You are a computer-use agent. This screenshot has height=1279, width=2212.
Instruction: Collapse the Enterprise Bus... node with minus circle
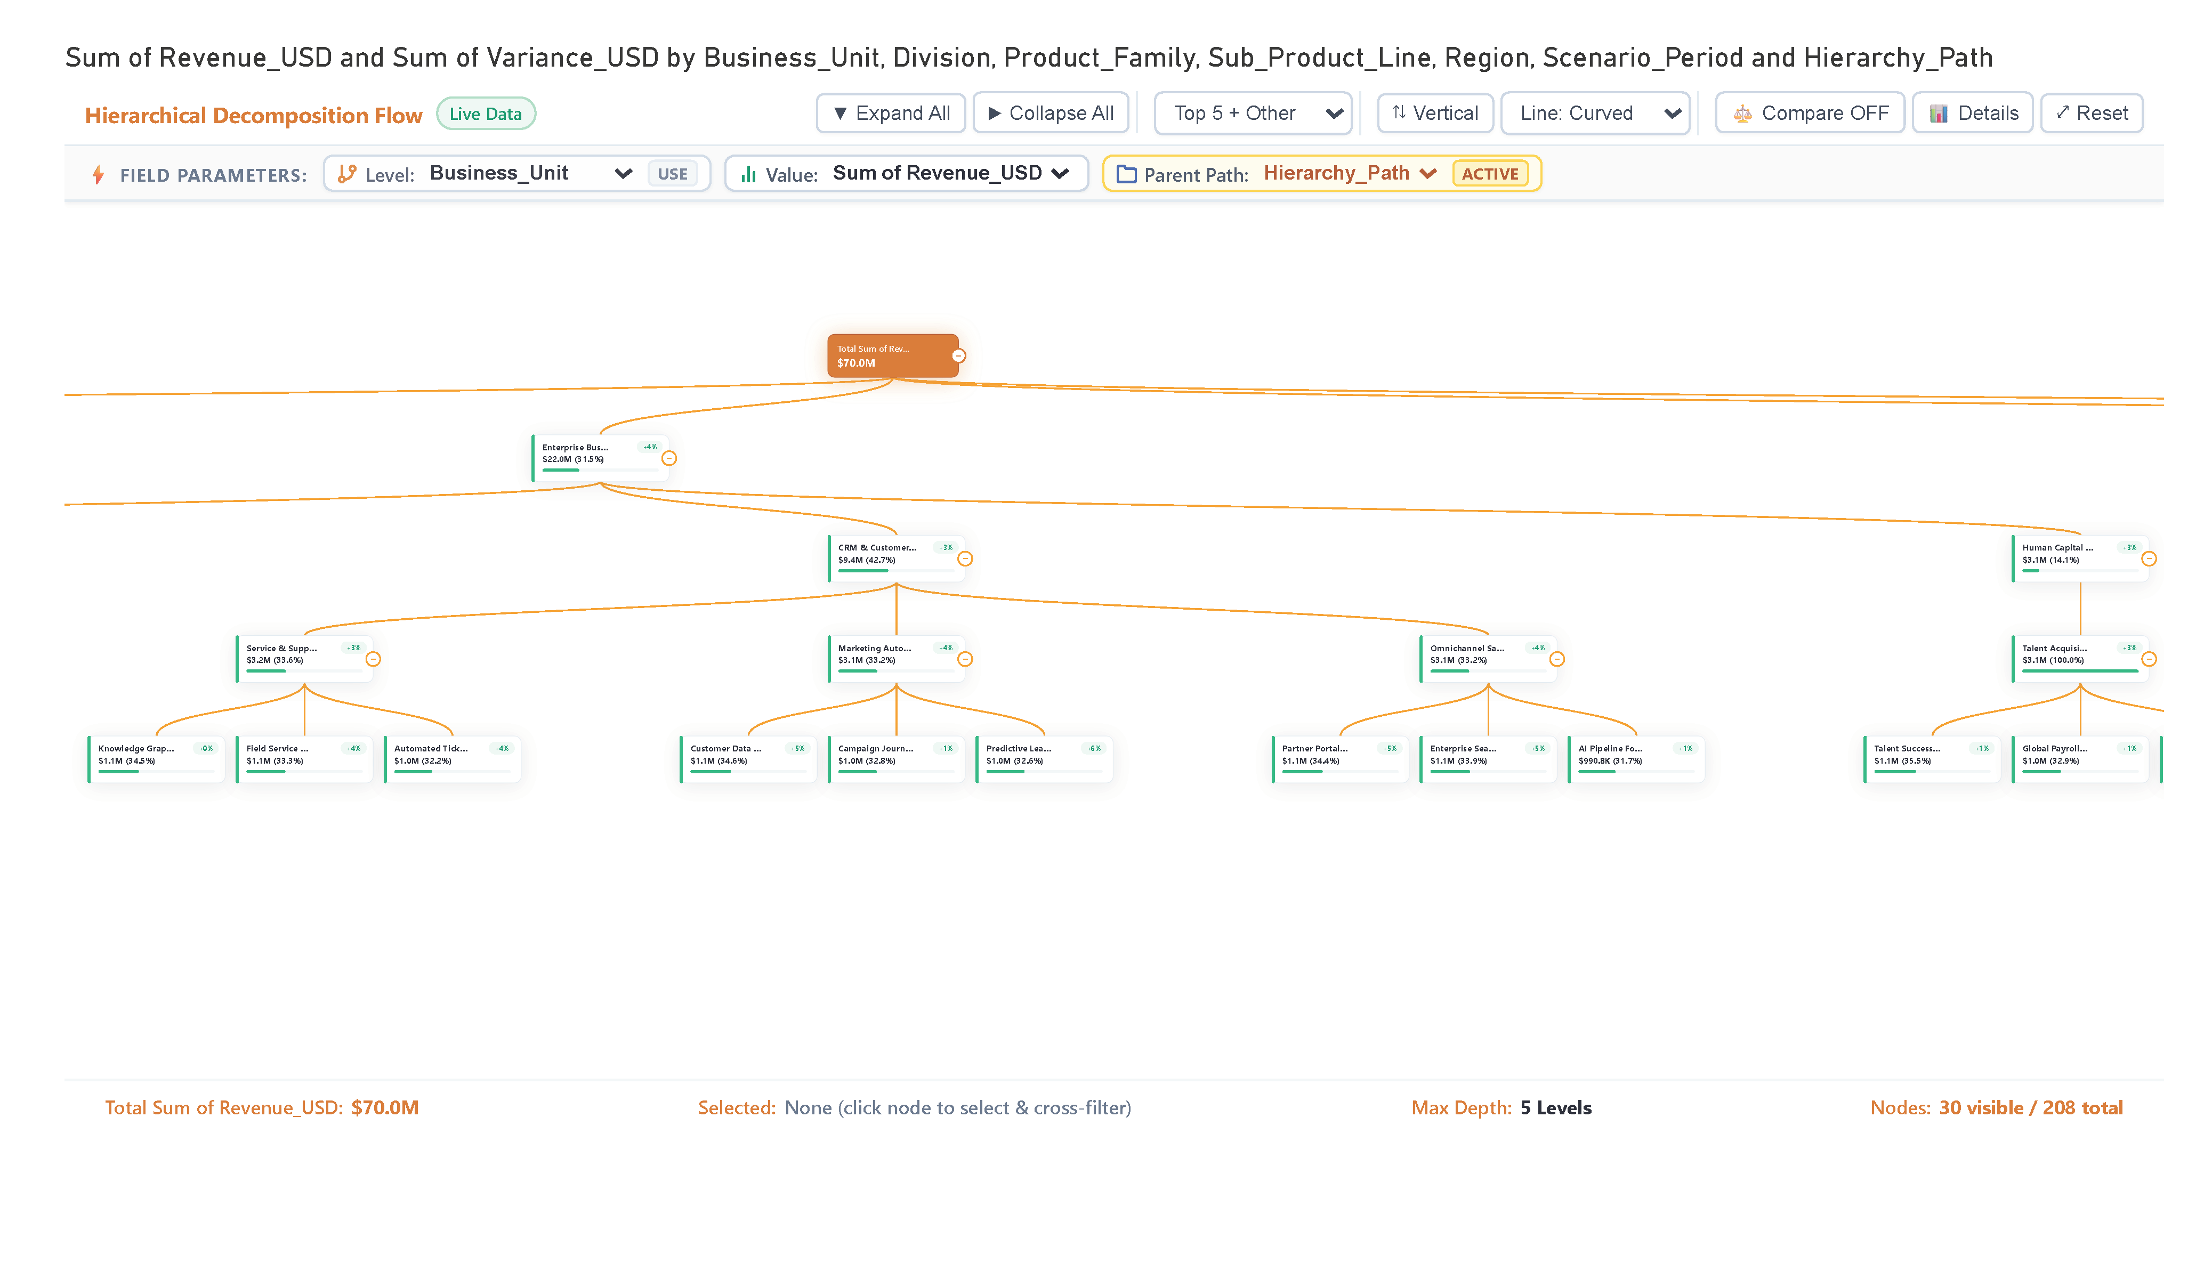pyautogui.click(x=669, y=458)
